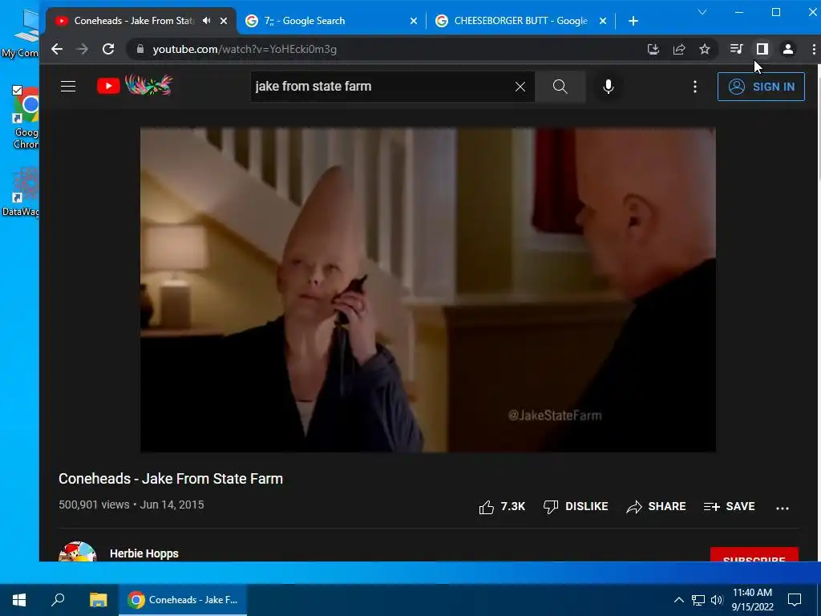Screen dimensions: 821x616
Task: Save the video to a playlist
Action: coord(730,507)
